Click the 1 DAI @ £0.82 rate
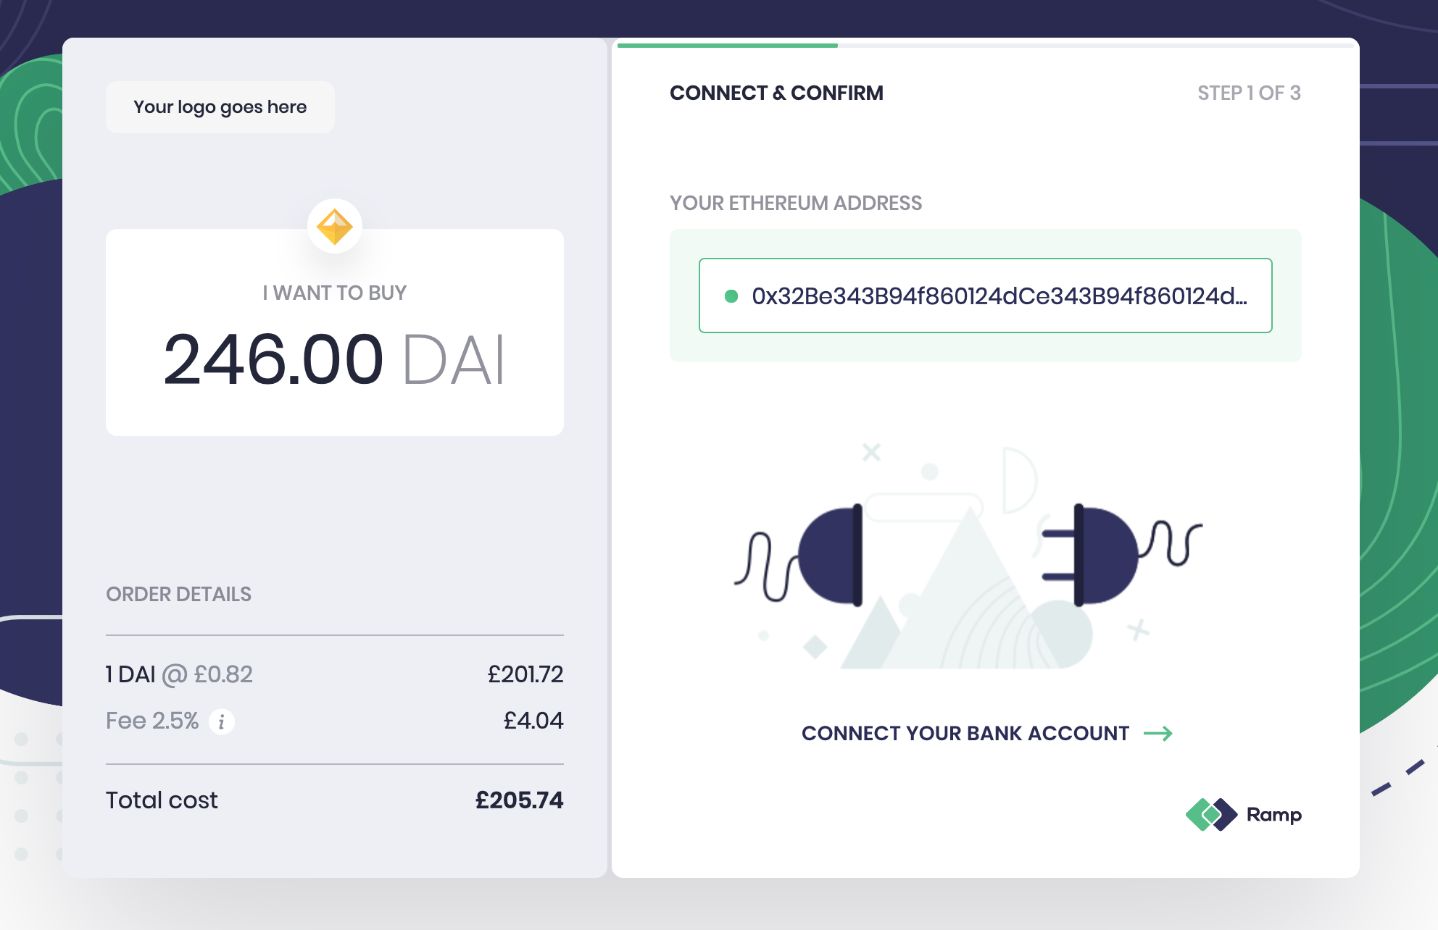Viewport: 1438px width, 930px height. tap(179, 674)
